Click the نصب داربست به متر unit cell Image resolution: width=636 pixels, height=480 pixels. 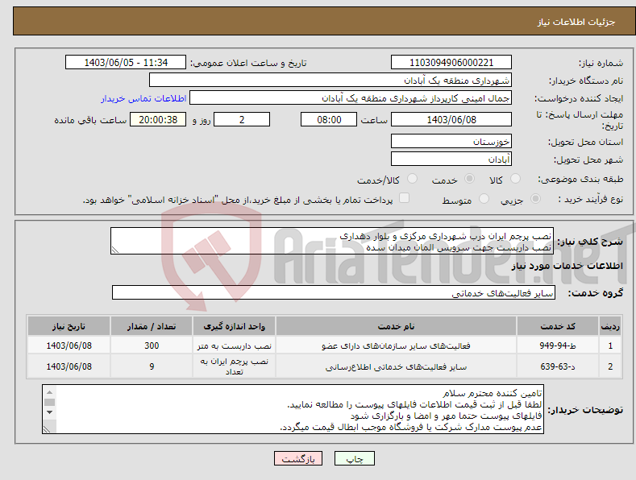tap(234, 346)
